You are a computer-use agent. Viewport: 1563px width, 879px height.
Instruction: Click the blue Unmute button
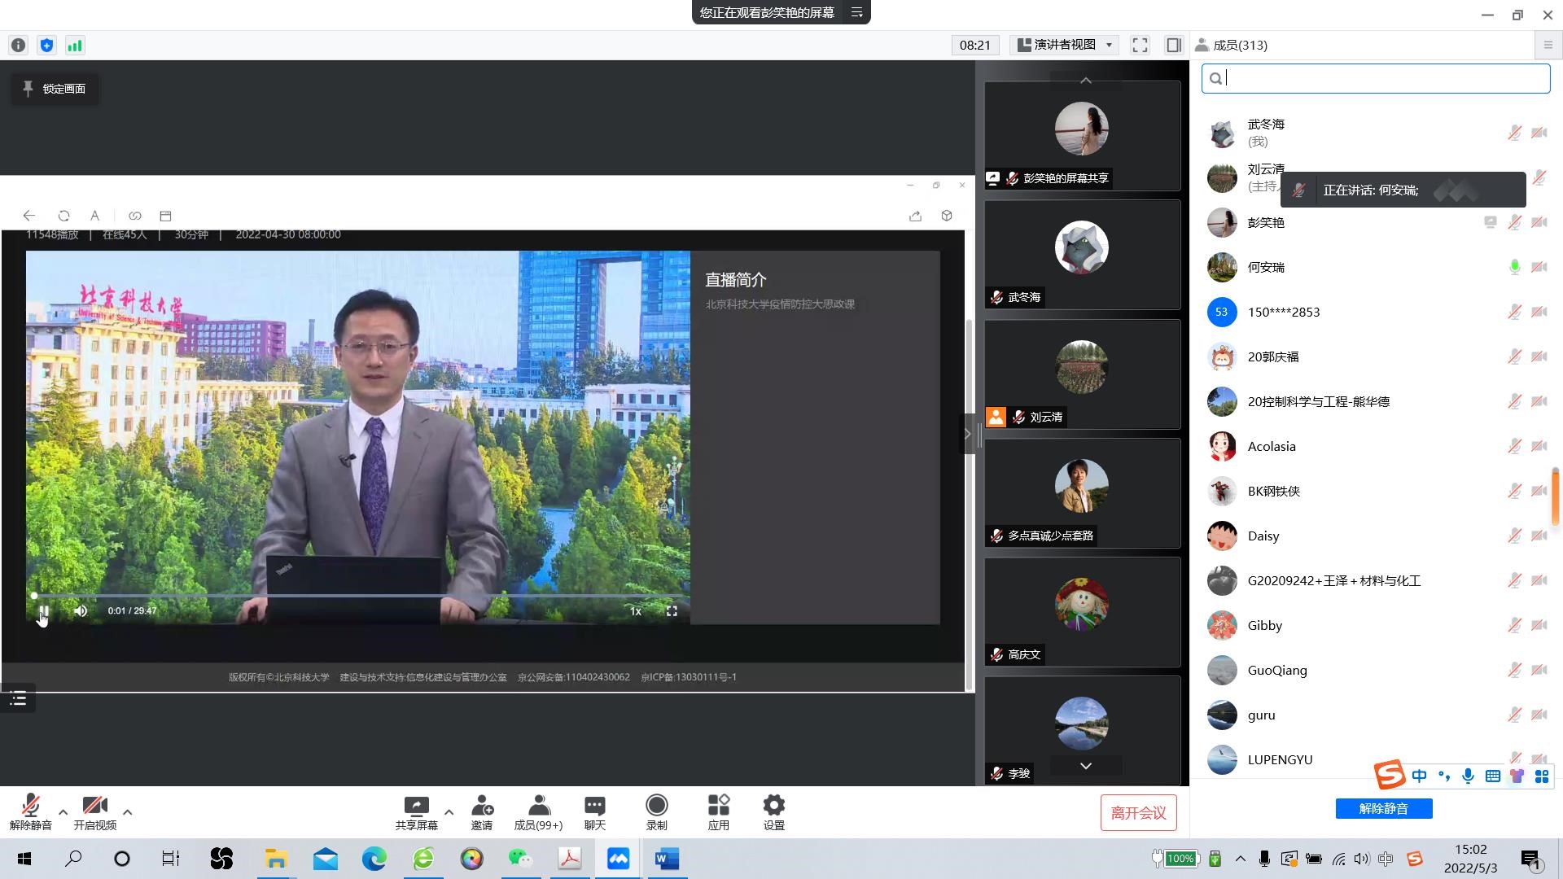(x=1383, y=808)
